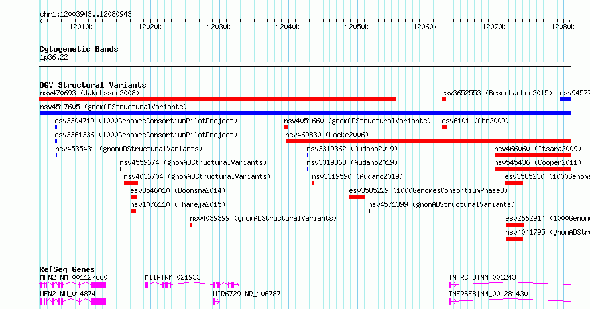Open variant esv3361336 label

pyautogui.click(x=146, y=135)
